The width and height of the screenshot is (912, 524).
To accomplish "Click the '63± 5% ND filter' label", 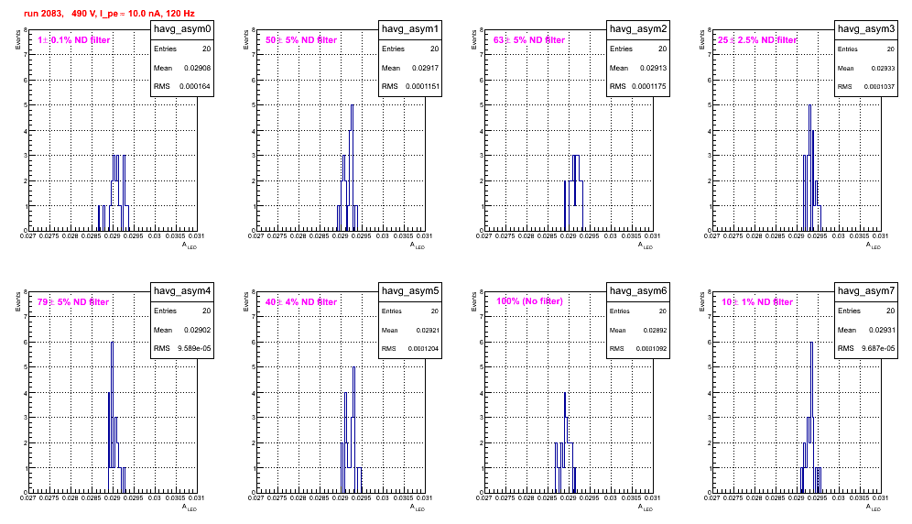I will click(x=529, y=40).
